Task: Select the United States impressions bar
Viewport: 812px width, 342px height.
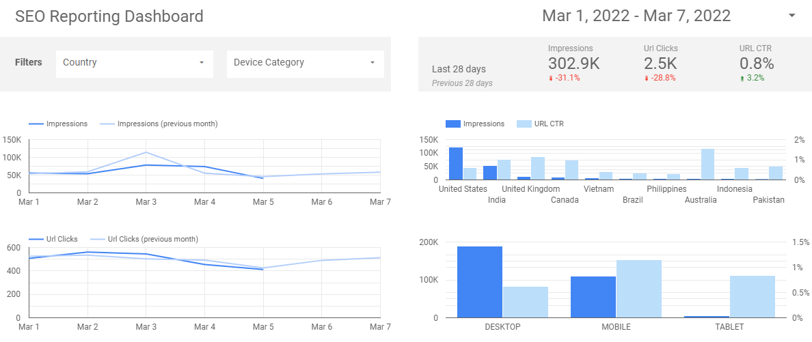Action: point(456,164)
